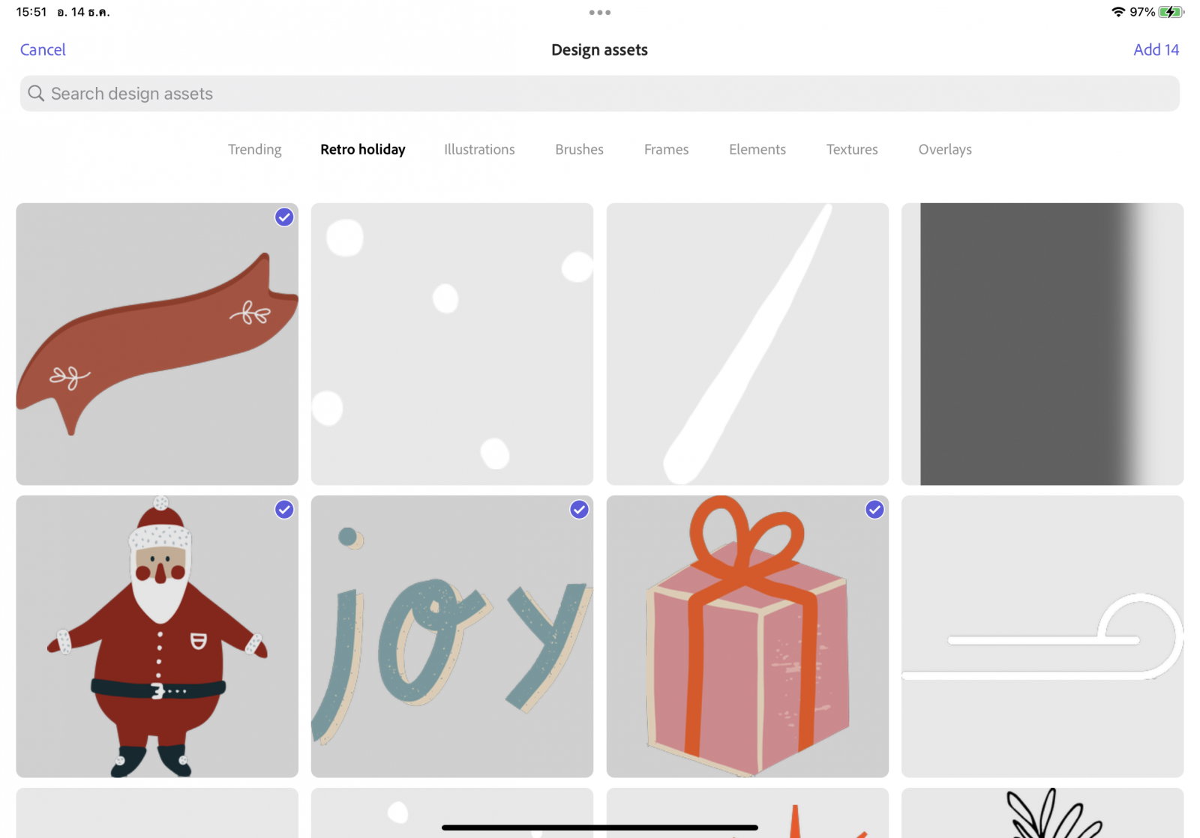Tap the search magnifier icon
The height and width of the screenshot is (838, 1200).
coord(36,94)
